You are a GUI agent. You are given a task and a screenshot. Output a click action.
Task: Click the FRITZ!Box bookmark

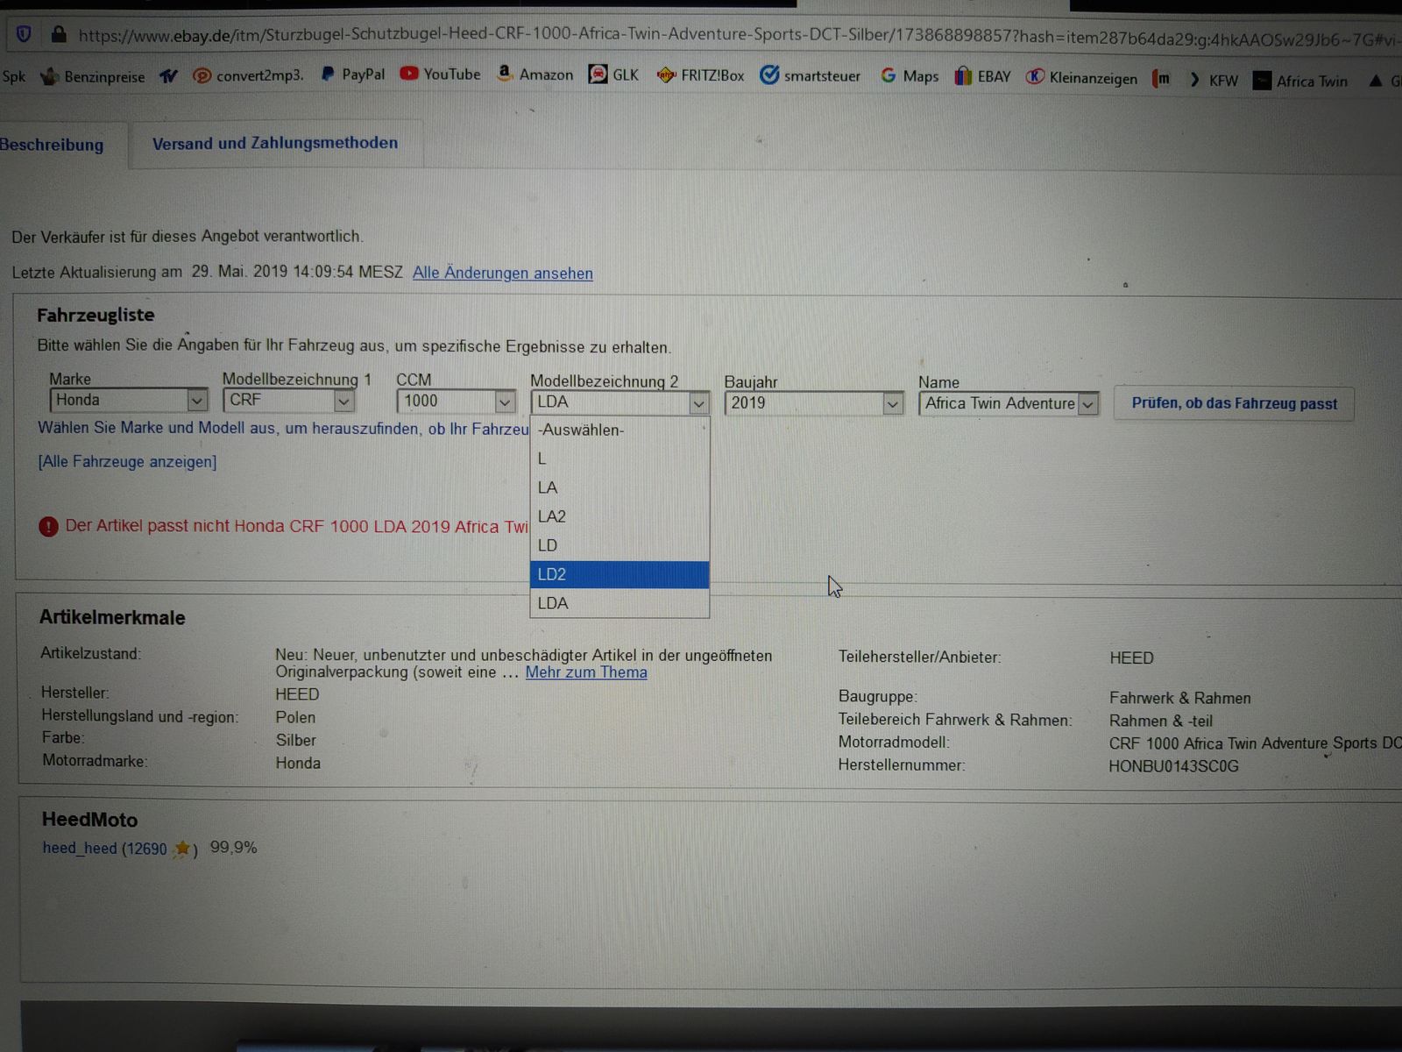(x=700, y=75)
